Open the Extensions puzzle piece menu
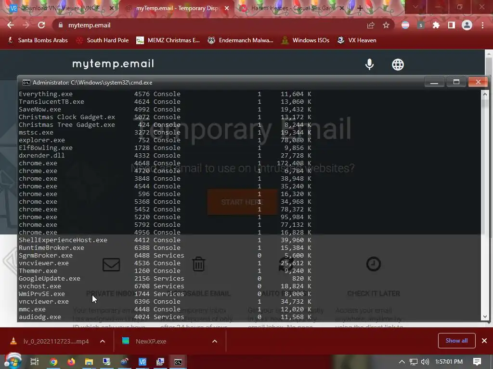The height and width of the screenshot is (369, 493). (x=436, y=25)
